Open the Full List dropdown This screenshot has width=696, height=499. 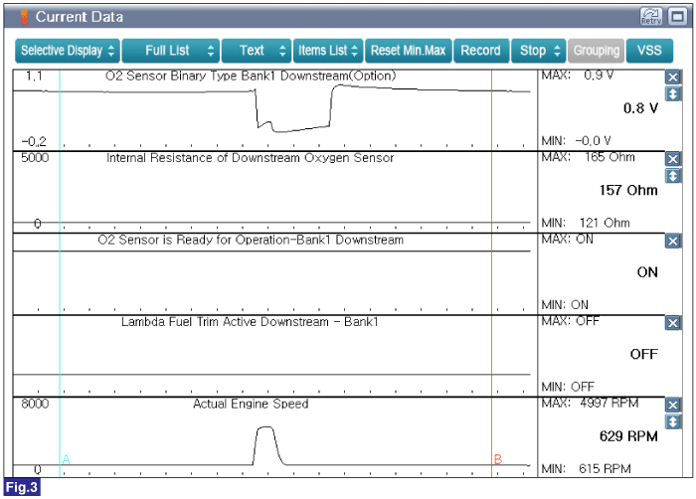(x=171, y=51)
